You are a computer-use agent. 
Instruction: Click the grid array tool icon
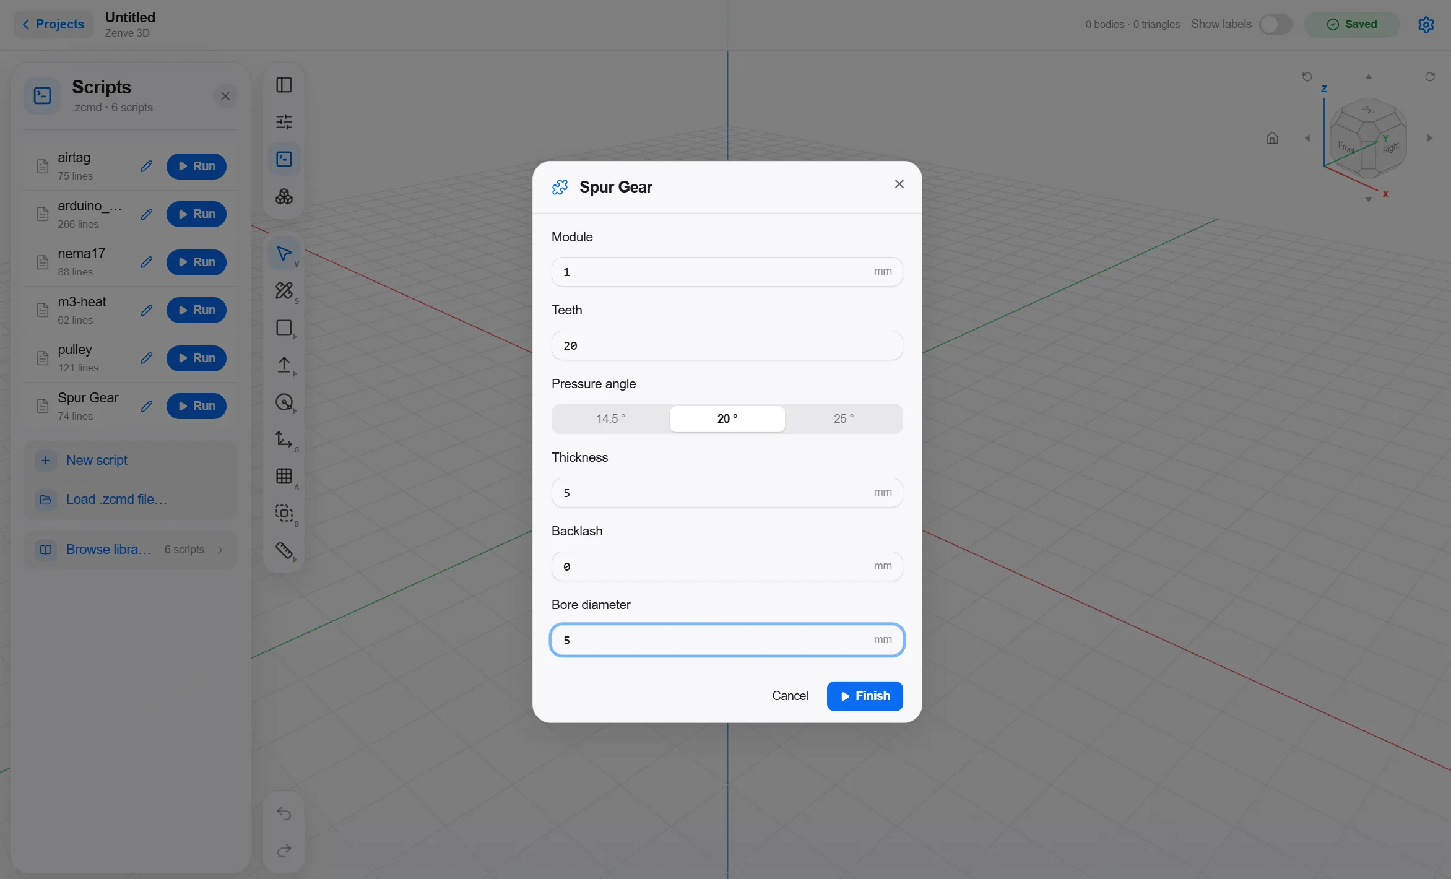(x=284, y=476)
